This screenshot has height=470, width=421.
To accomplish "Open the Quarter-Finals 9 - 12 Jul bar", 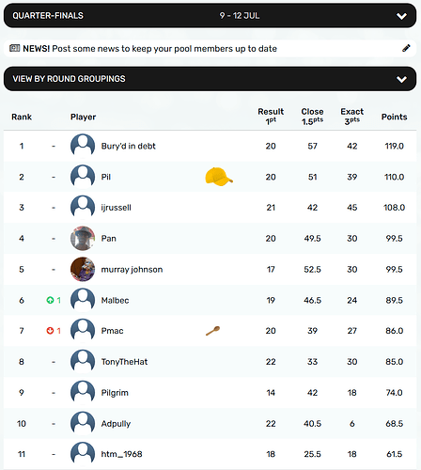I will click(x=210, y=16).
